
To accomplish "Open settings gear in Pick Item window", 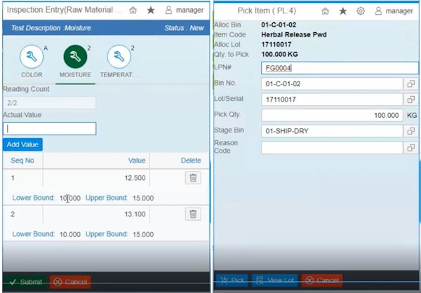I will pos(361,11).
